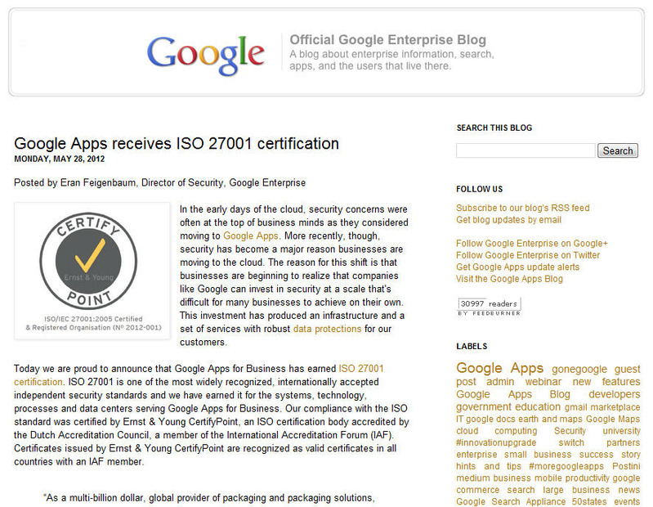Focus the Search This Blog text field
The height and width of the screenshot is (507, 653).
(x=526, y=150)
